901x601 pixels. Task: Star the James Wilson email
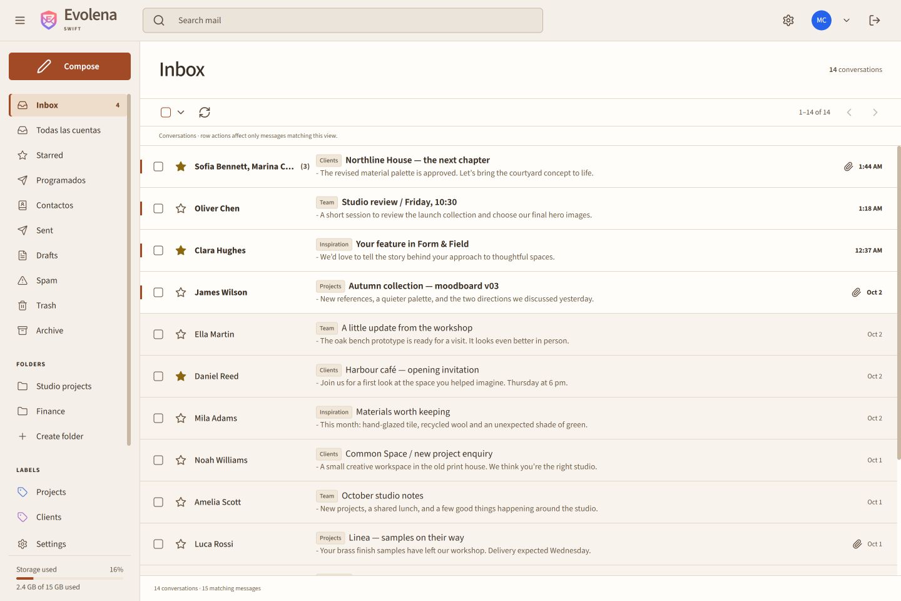point(181,292)
